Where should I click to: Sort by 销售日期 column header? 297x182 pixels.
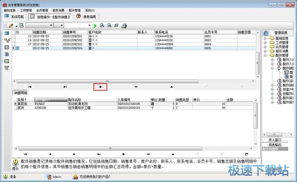click(x=48, y=32)
